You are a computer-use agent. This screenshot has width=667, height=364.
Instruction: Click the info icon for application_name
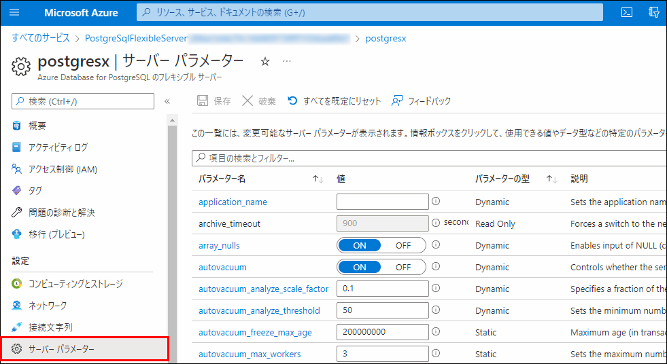(x=436, y=201)
